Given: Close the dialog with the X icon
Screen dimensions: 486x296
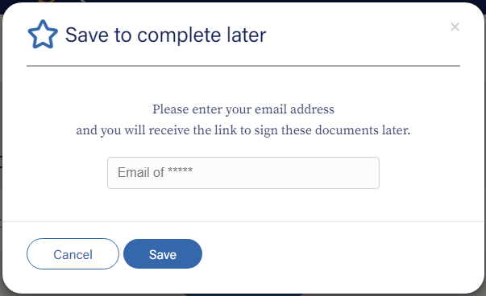Looking at the screenshot, I should (x=455, y=27).
